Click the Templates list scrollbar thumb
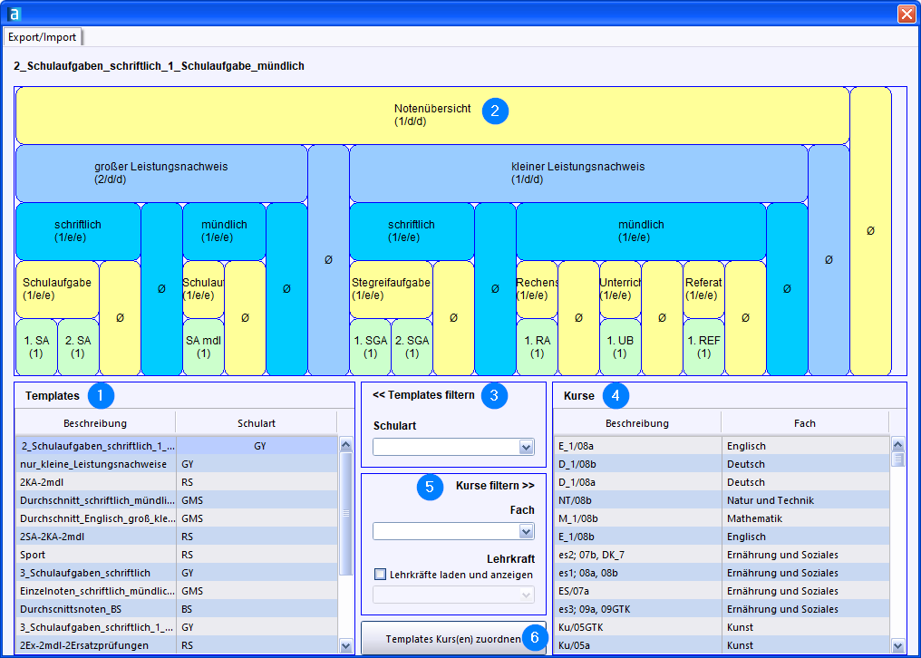Viewport: 921px width, 658px height. [345, 514]
